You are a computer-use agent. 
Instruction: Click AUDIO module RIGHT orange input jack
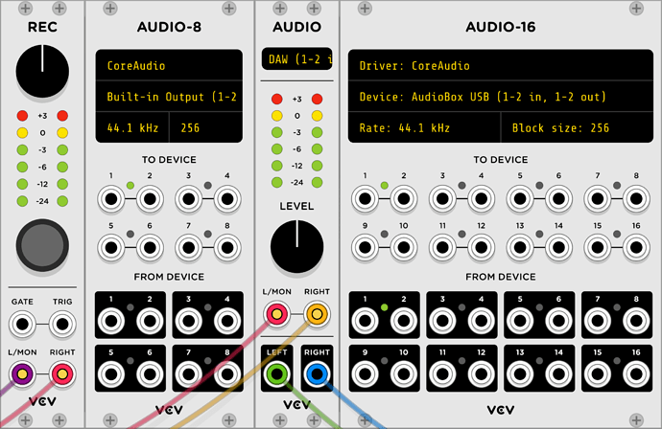coord(317,314)
